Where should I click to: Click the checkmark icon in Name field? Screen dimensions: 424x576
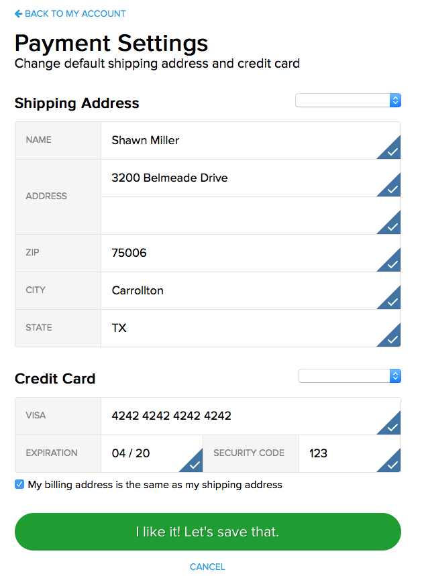392,151
